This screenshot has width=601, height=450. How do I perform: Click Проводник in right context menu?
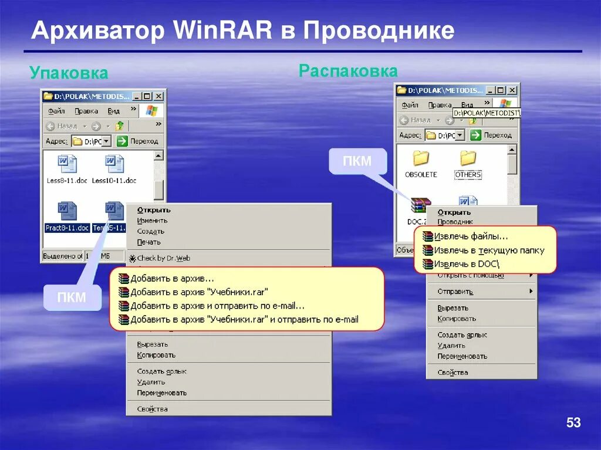[455, 222]
